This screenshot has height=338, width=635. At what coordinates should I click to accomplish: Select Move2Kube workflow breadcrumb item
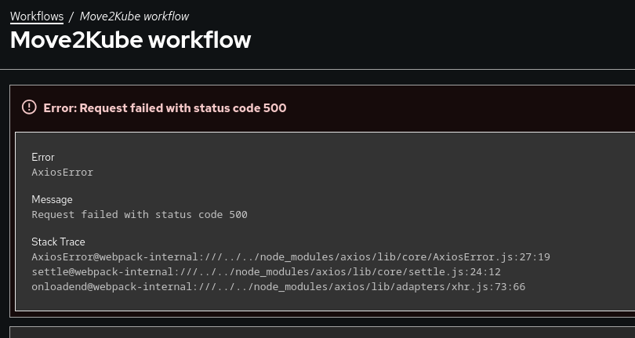tap(134, 16)
